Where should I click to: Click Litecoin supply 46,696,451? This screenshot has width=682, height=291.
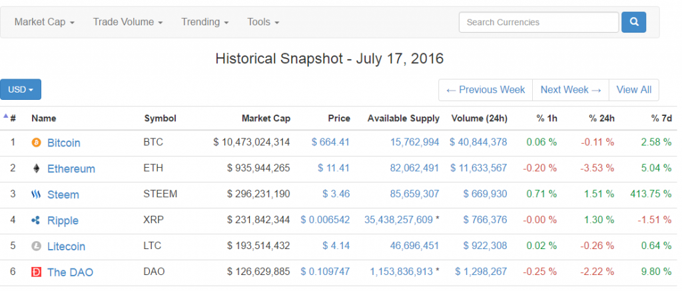point(414,246)
